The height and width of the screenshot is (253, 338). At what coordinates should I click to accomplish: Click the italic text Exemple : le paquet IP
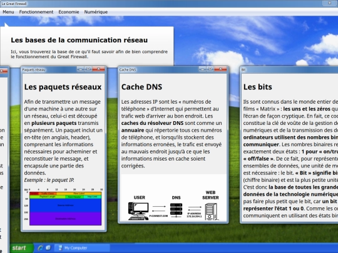pyautogui.click(x=49, y=180)
